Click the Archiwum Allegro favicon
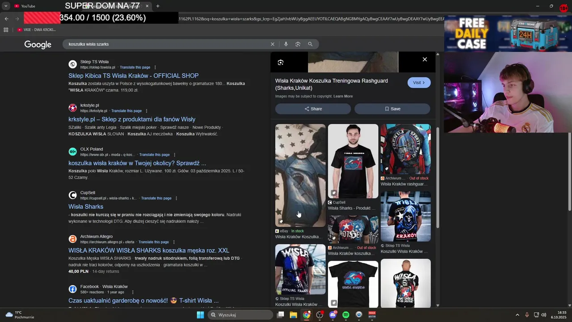 pyautogui.click(x=72, y=239)
